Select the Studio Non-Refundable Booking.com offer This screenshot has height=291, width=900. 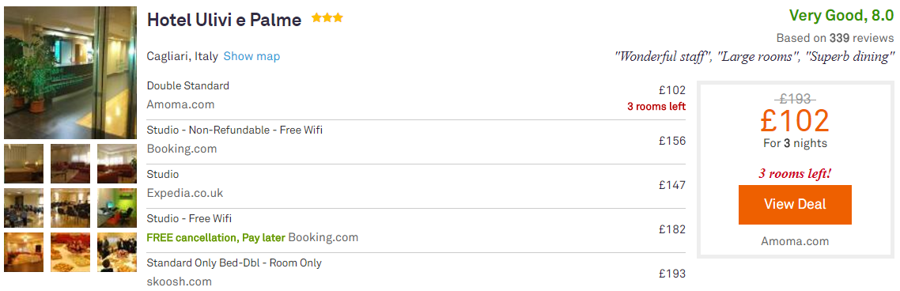coord(416,142)
